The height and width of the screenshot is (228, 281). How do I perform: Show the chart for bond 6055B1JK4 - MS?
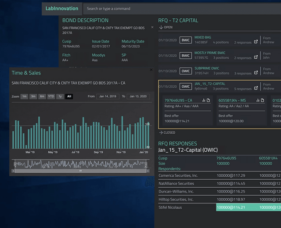click(x=258, y=100)
